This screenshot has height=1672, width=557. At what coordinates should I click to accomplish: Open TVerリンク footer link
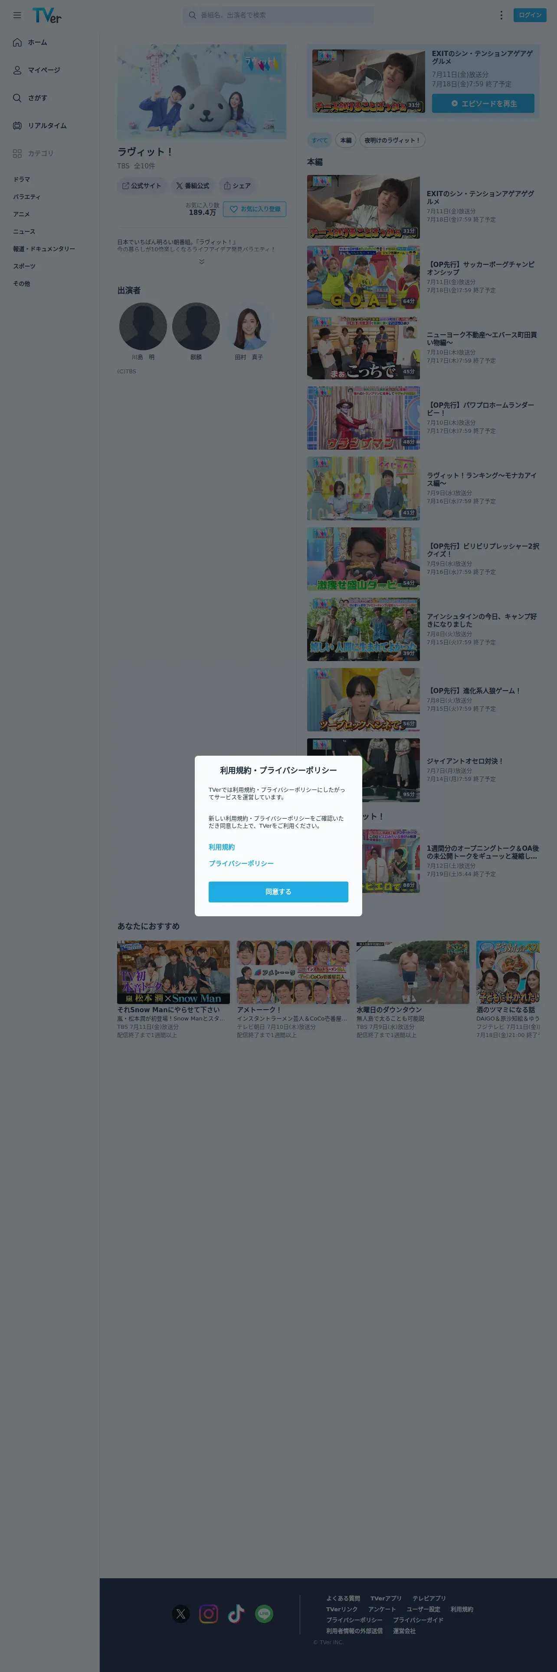point(342,1609)
